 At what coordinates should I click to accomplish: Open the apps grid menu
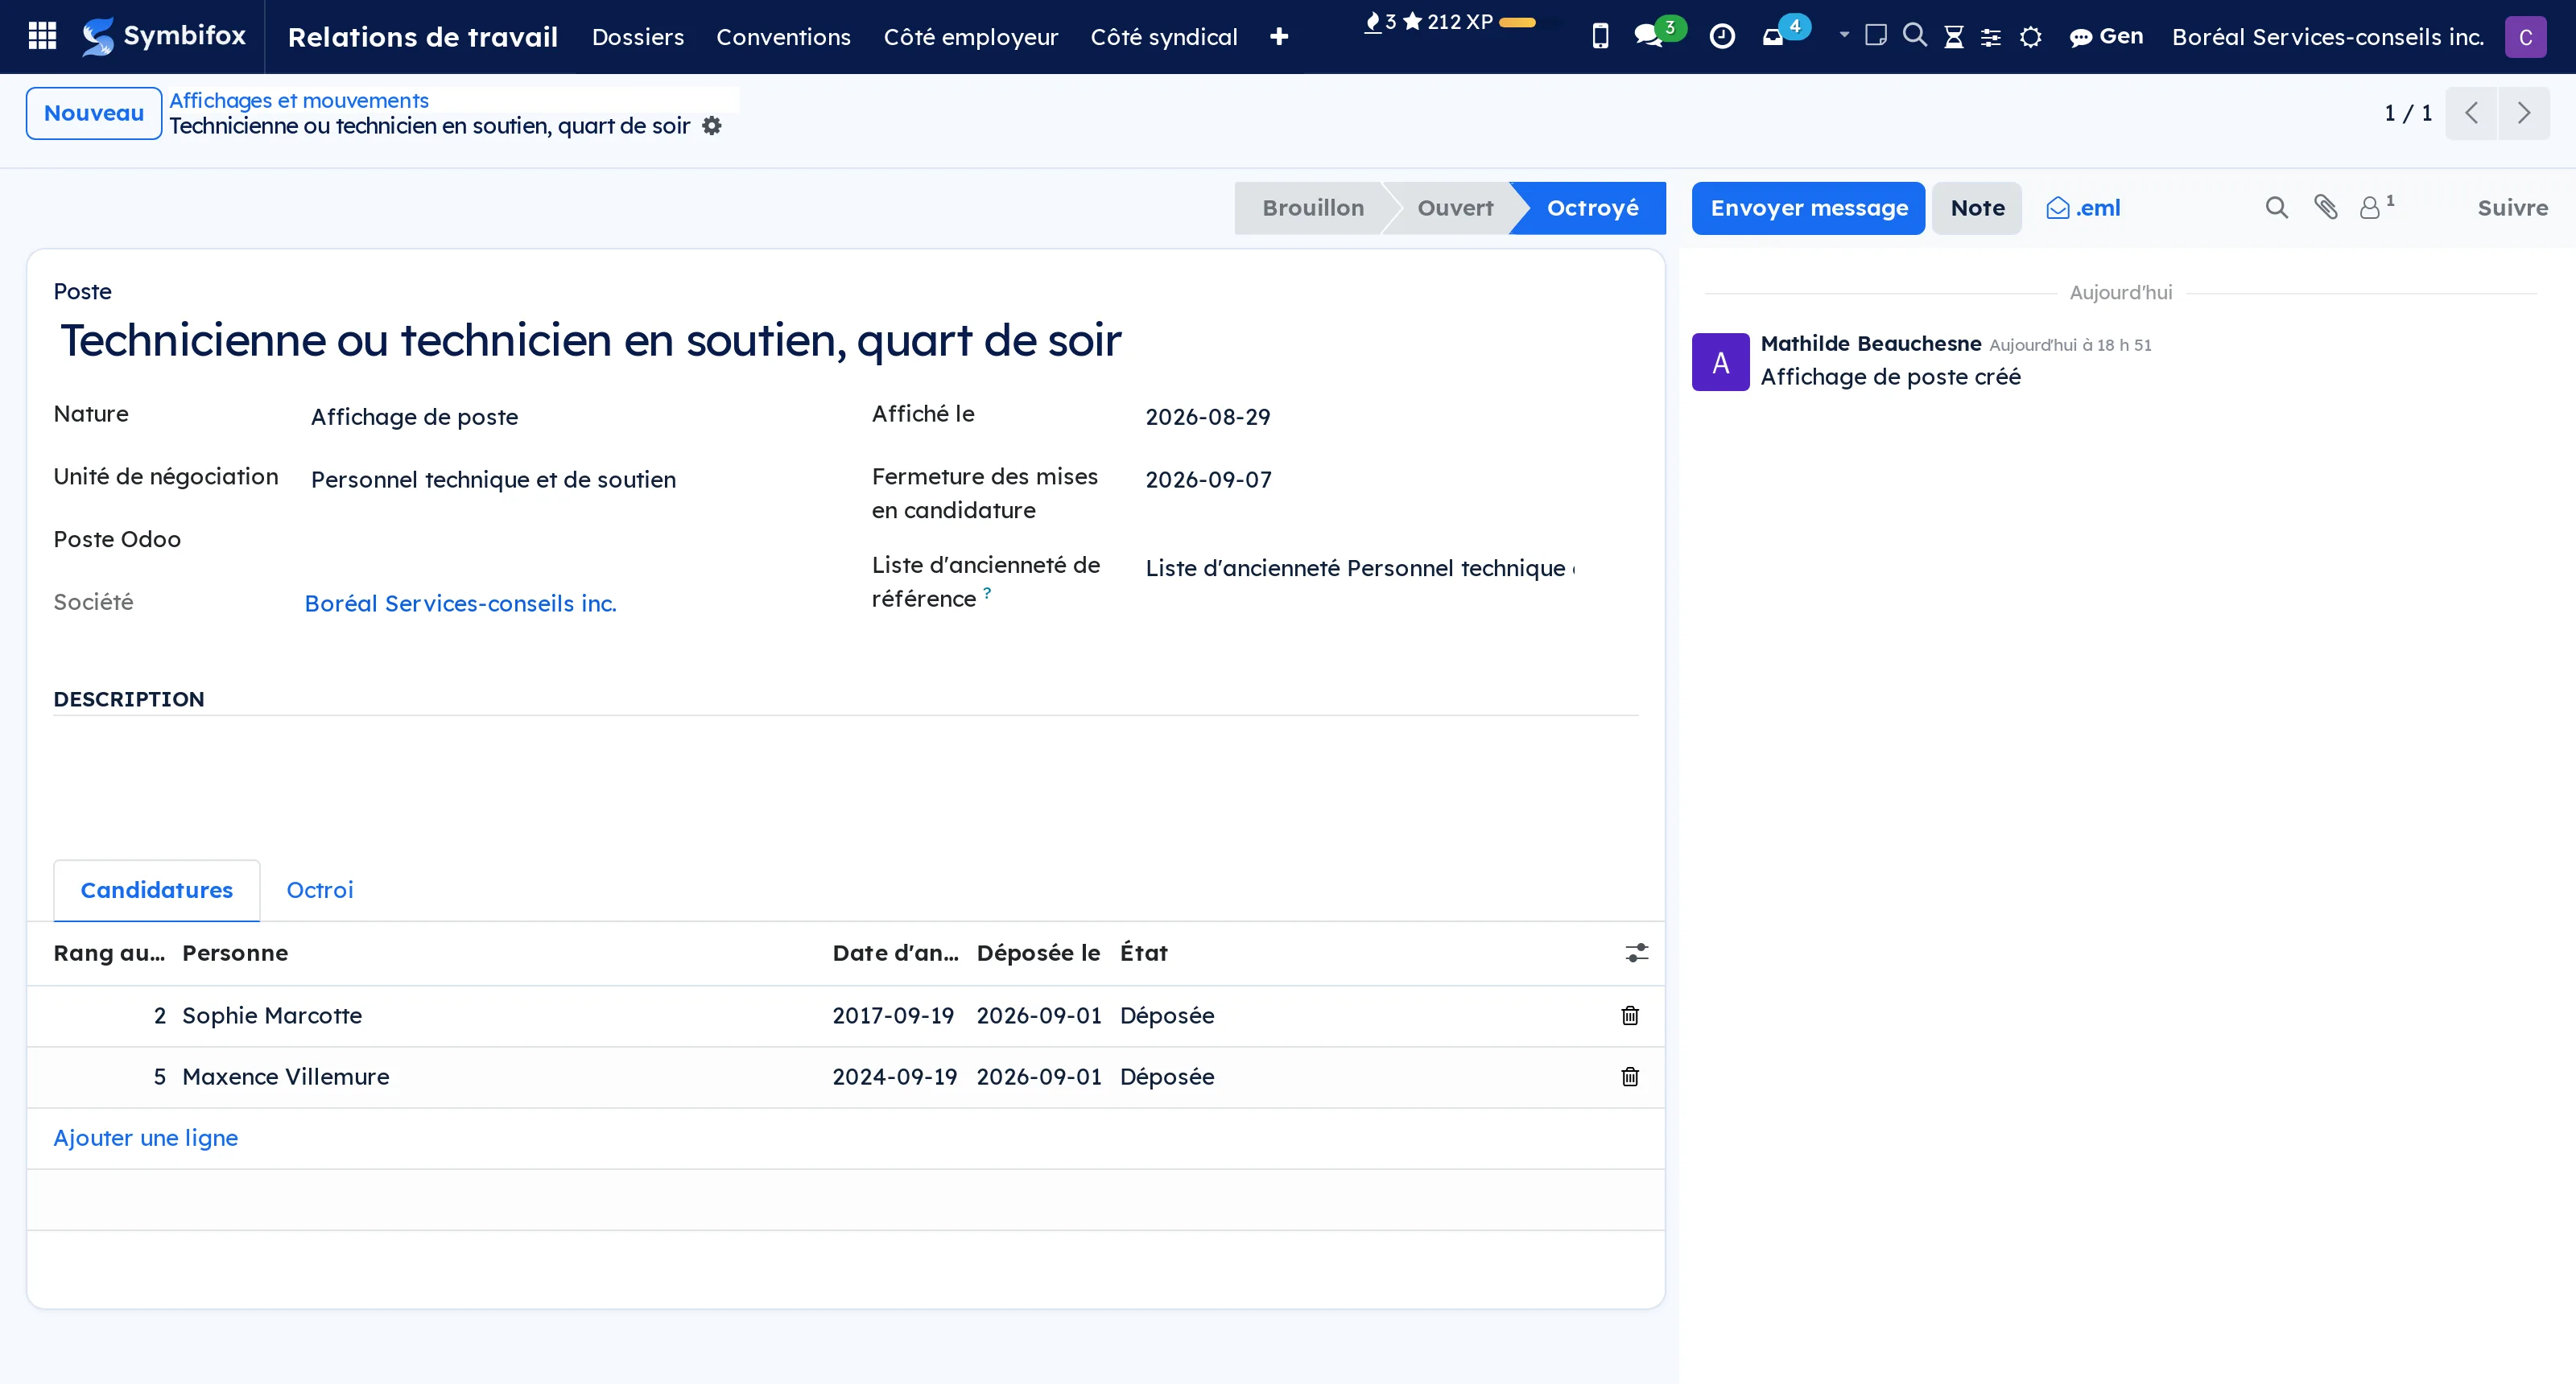pos(42,36)
